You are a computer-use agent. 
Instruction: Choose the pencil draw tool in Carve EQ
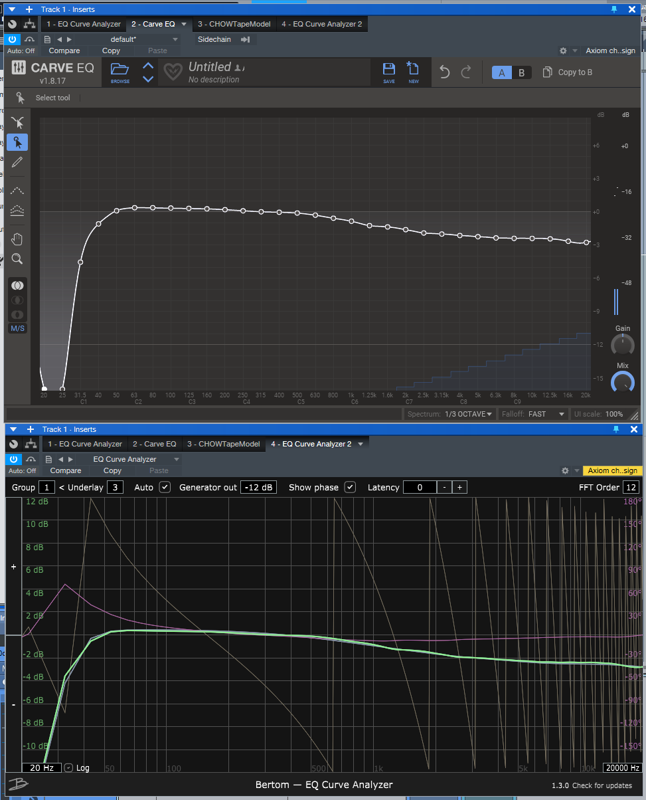click(x=17, y=162)
